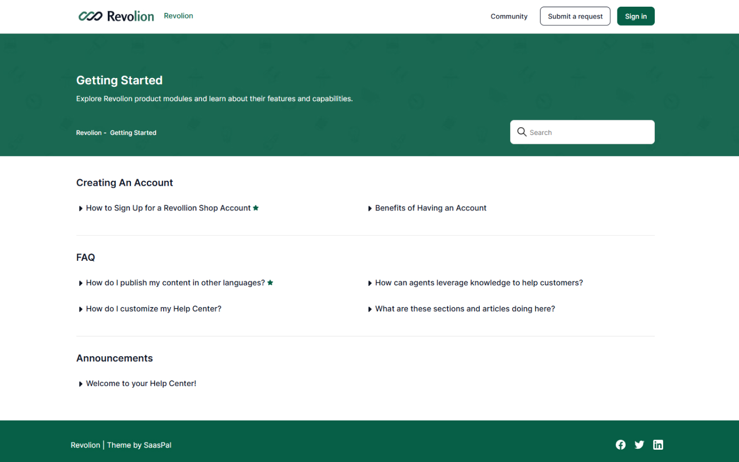Go to Revolion breadcrumb link
Image resolution: width=739 pixels, height=462 pixels.
(x=89, y=133)
